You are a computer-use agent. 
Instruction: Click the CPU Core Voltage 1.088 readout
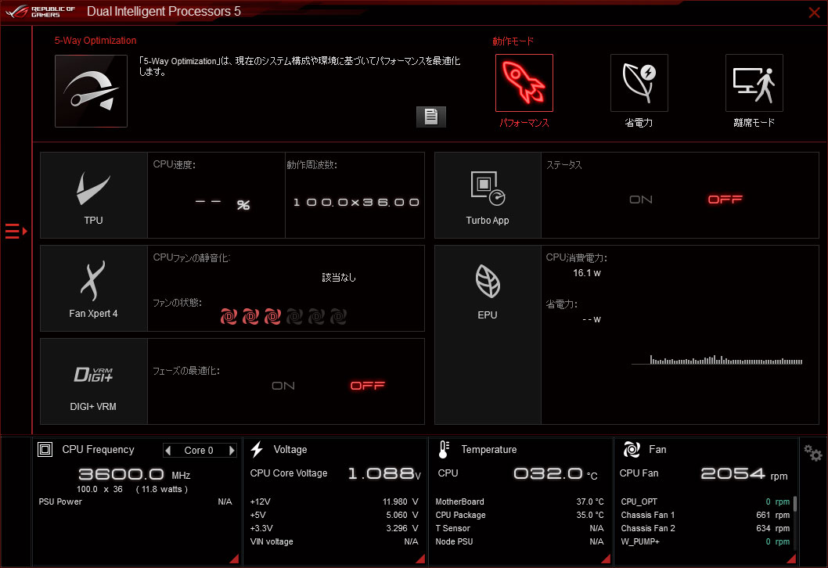click(384, 473)
